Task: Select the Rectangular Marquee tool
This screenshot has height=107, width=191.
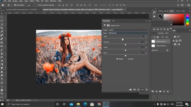Action: click(x=2, y=17)
